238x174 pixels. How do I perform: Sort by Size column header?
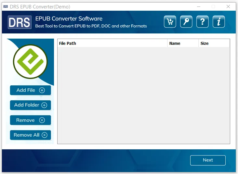214,43
